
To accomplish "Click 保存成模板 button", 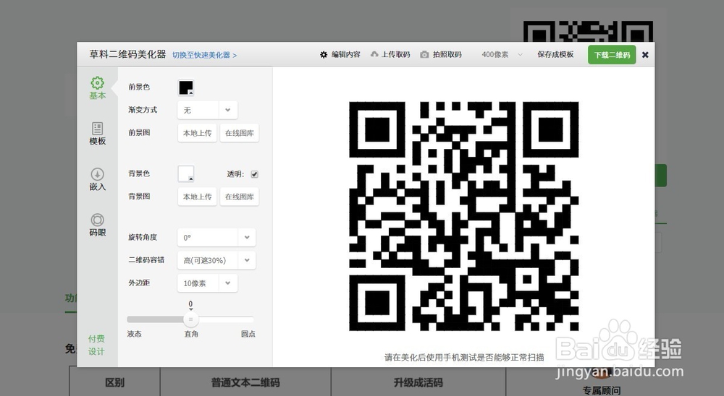I will coord(555,54).
